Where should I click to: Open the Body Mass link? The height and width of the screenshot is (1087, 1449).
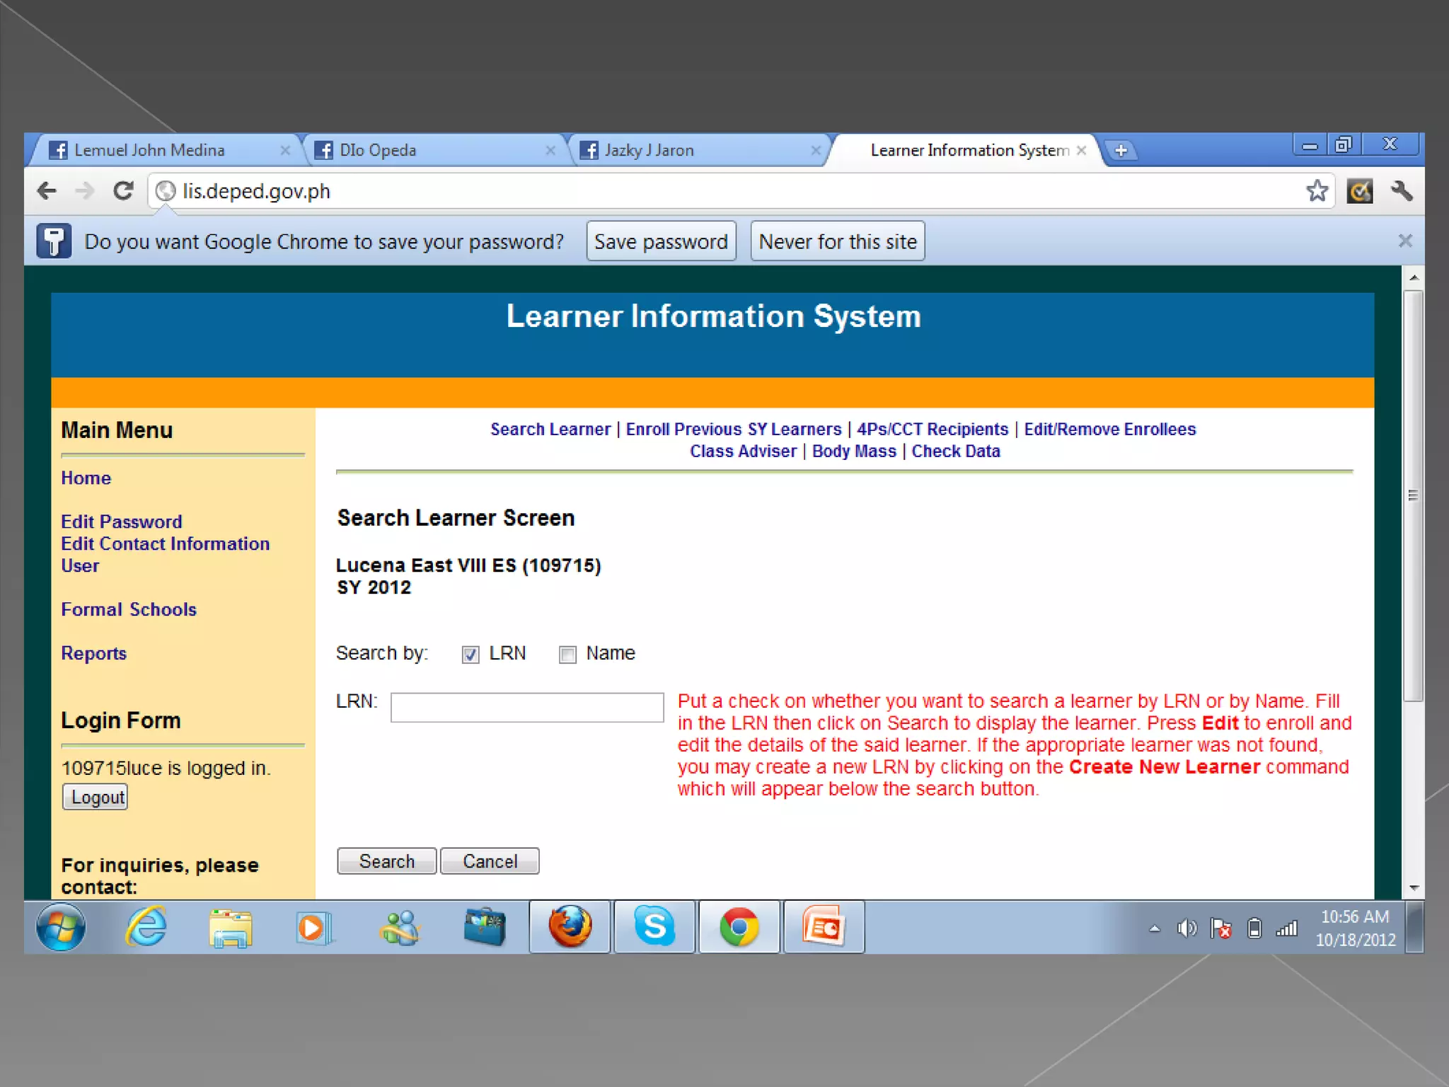[x=854, y=451]
